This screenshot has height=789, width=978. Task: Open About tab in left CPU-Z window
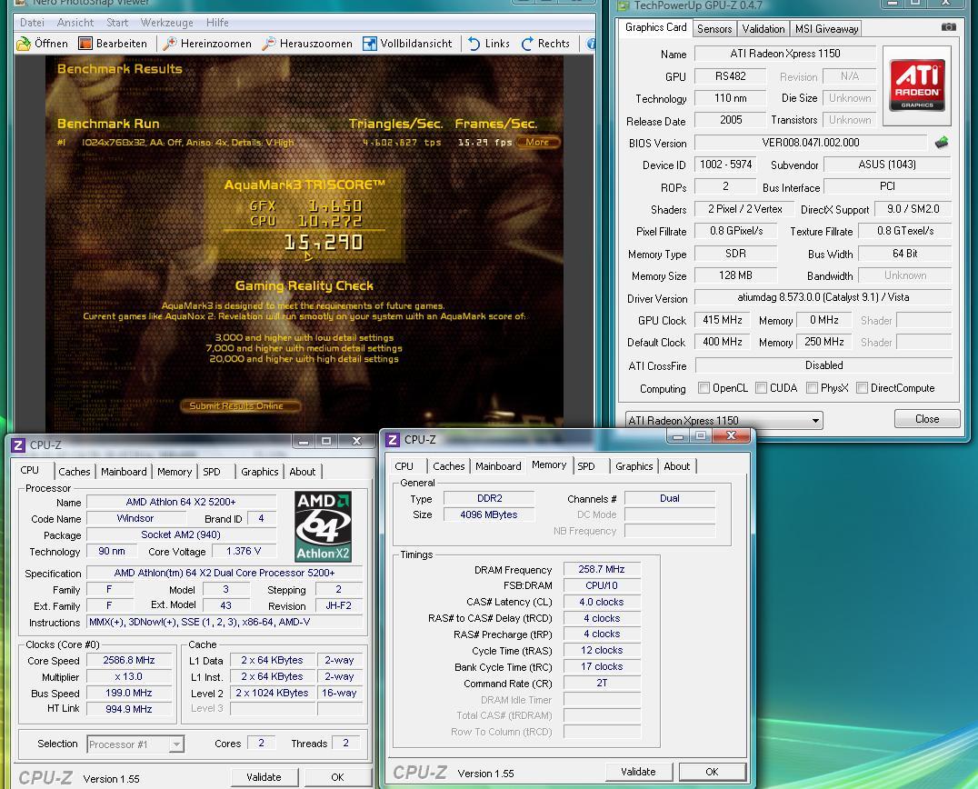[x=303, y=472]
